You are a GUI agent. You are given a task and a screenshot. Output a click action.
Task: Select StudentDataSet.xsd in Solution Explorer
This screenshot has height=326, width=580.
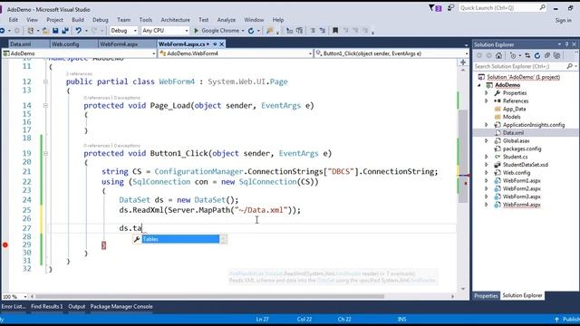pos(526,165)
